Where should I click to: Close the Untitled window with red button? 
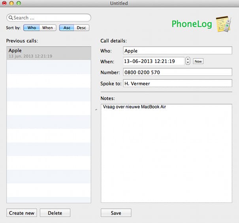pyautogui.click(x=4, y=3)
